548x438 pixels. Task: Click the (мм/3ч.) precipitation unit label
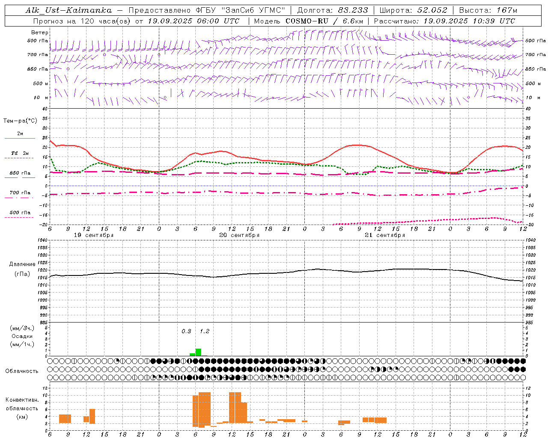22,328
